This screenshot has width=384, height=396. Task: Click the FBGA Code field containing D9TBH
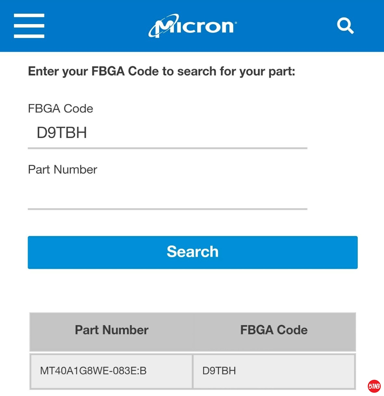167,133
